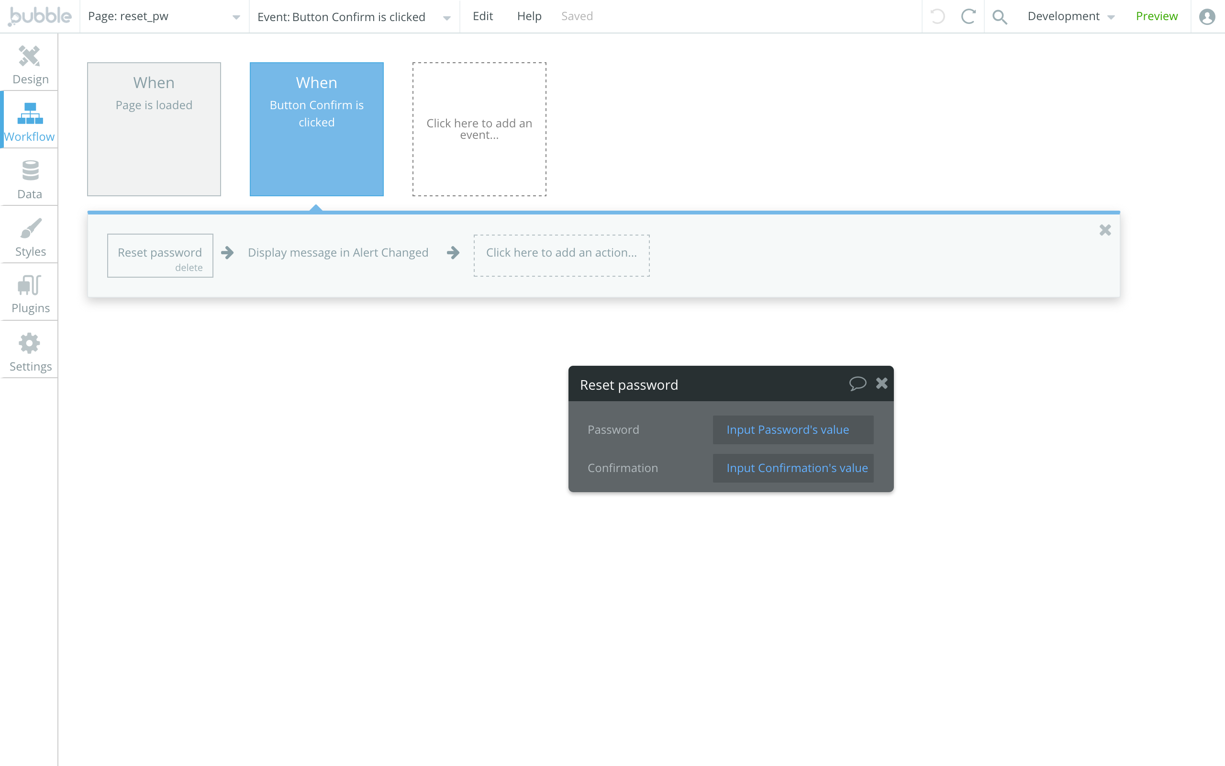This screenshot has width=1225, height=766.
Task: Add comment to Reset password action
Action: point(857,383)
